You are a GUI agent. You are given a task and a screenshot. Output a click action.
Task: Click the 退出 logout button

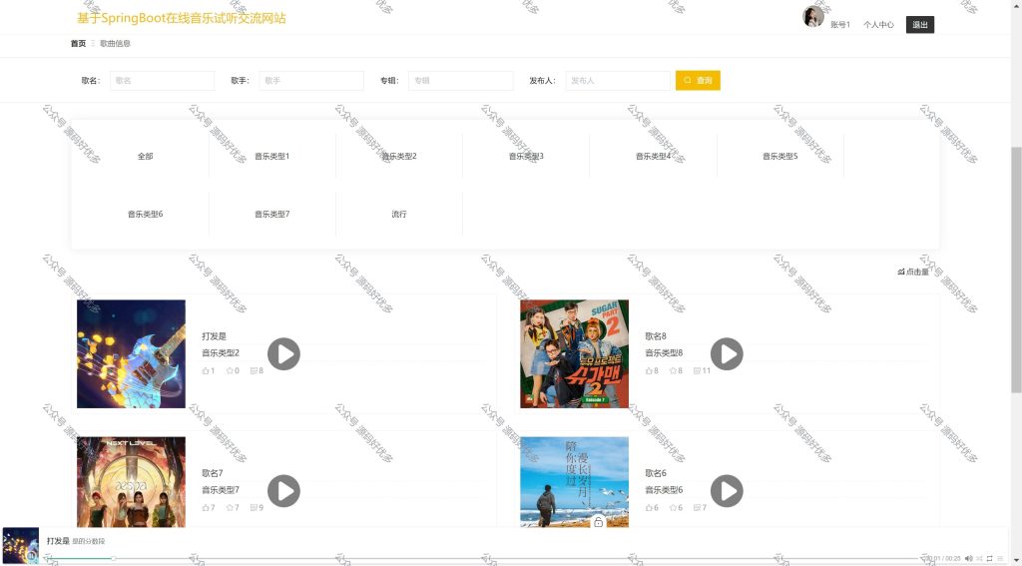[919, 25]
